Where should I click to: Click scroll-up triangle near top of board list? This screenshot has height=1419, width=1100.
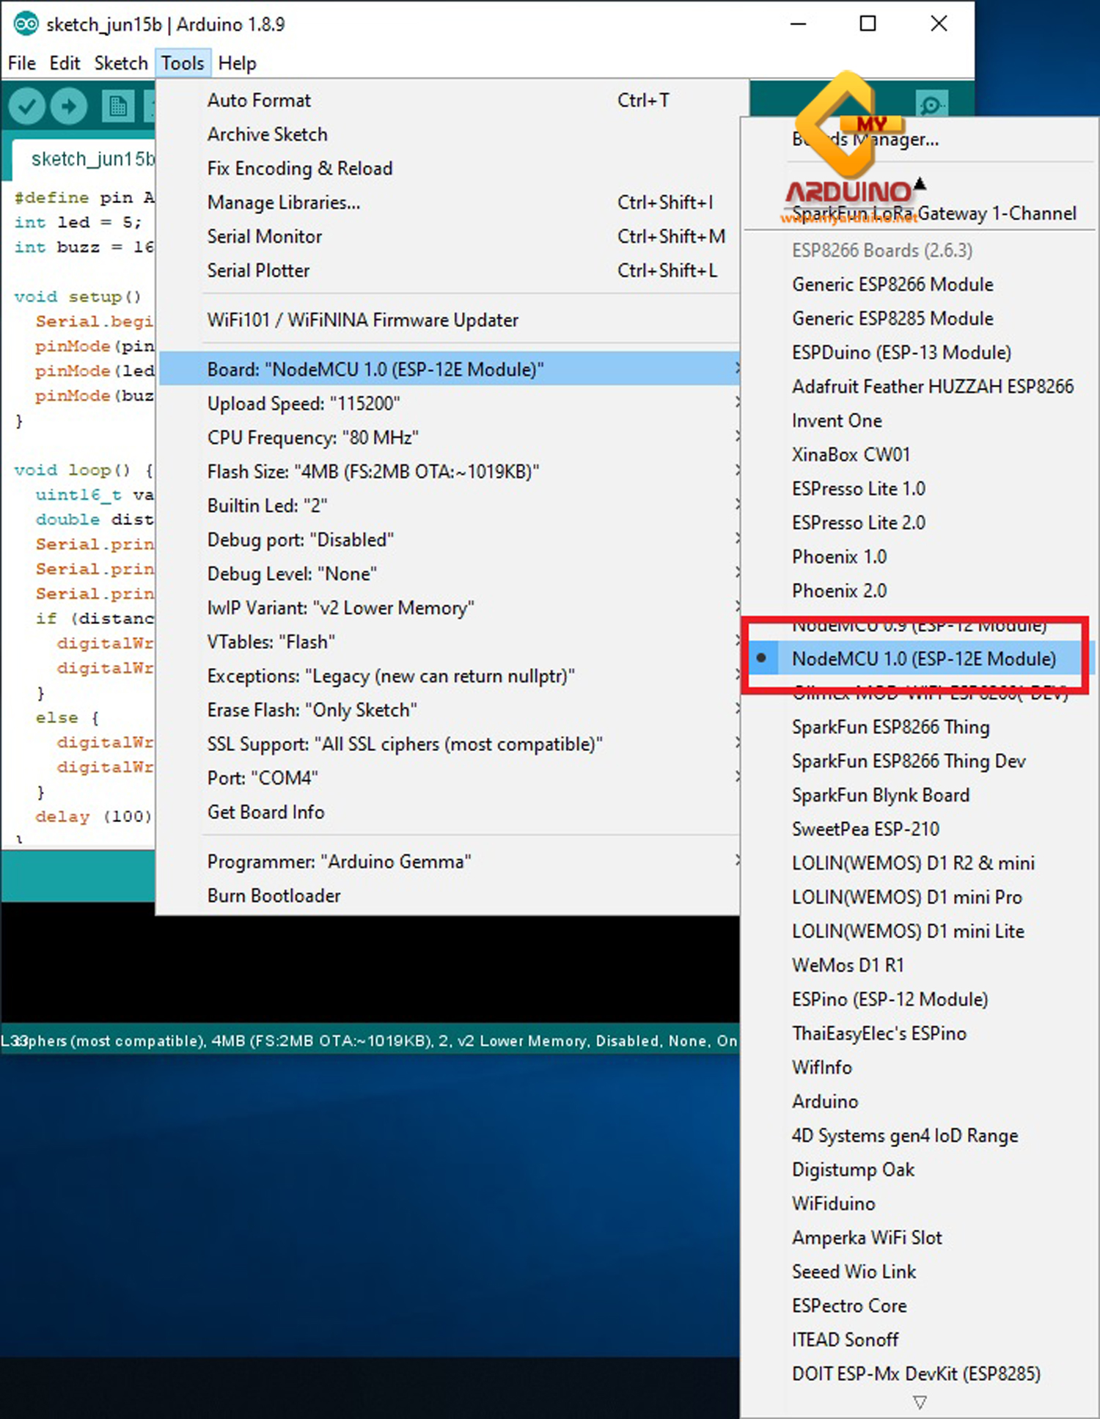click(920, 183)
